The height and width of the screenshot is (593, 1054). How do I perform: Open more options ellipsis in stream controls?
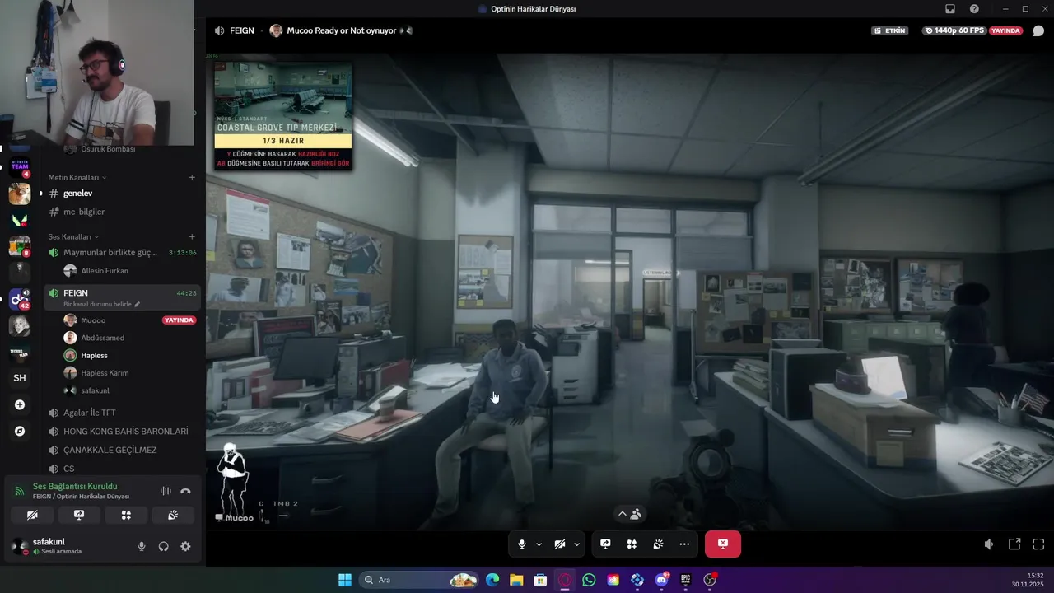684,544
